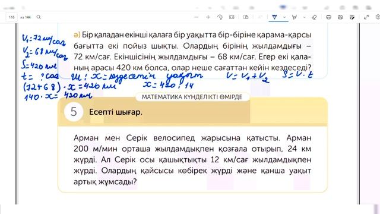Select the blue pen draw tool
This screenshot has height=214, width=380.
point(274,17)
